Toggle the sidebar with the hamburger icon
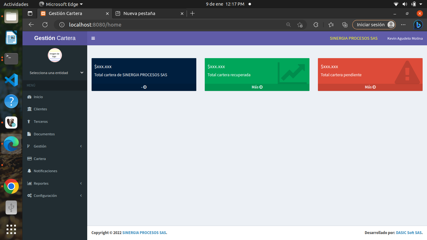This screenshot has width=427, height=240. pyautogui.click(x=93, y=38)
